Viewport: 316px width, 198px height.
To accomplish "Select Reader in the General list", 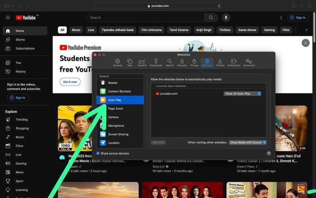I will 120,83.
